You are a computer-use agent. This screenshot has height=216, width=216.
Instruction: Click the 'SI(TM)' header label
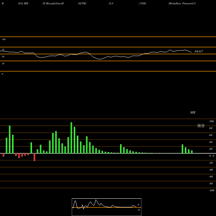82,3
